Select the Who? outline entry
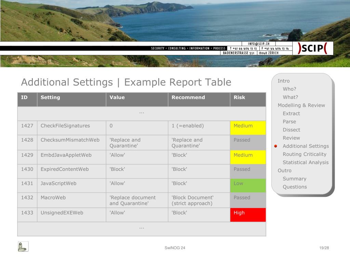The image size is (350, 262). pyautogui.click(x=289, y=89)
